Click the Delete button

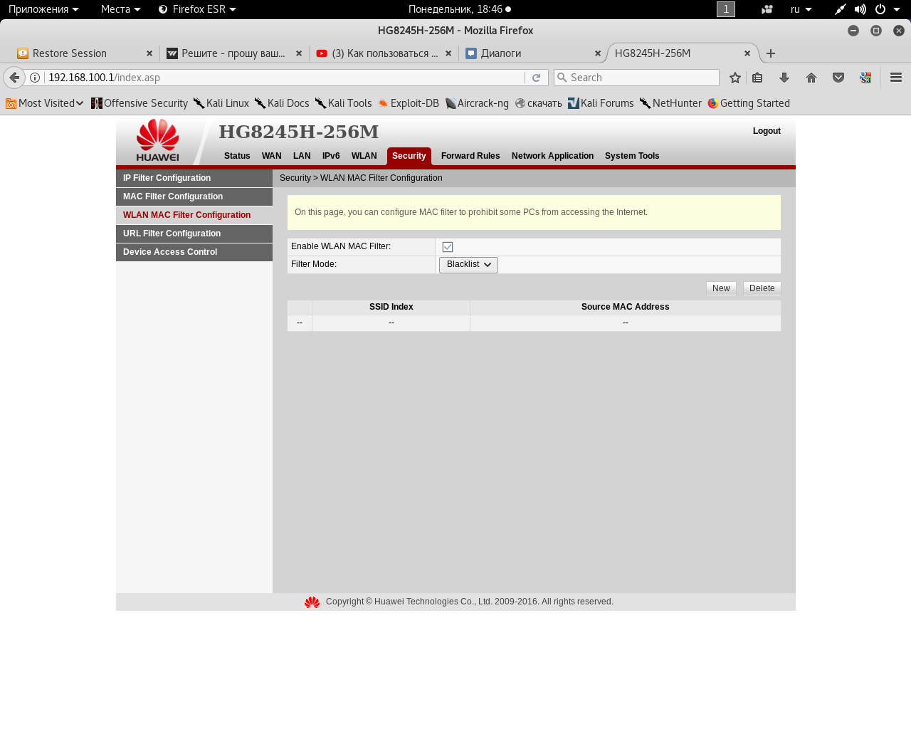762,288
